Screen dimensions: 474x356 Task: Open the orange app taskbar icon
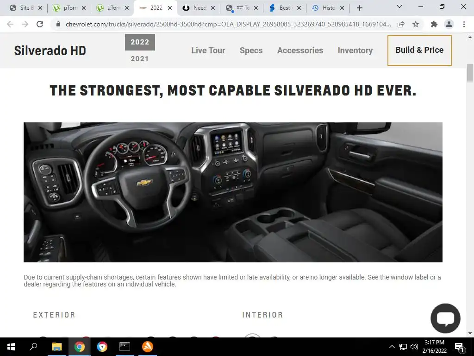click(148, 347)
